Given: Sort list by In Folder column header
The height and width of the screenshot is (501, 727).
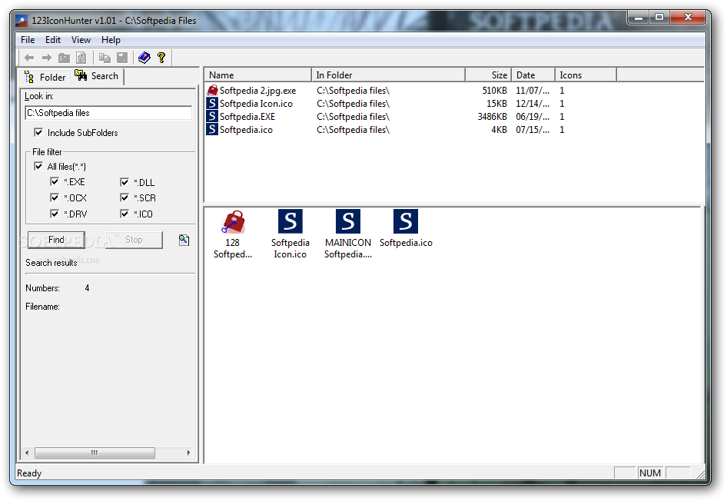Looking at the screenshot, I should pyautogui.click(x=388, y=75).
